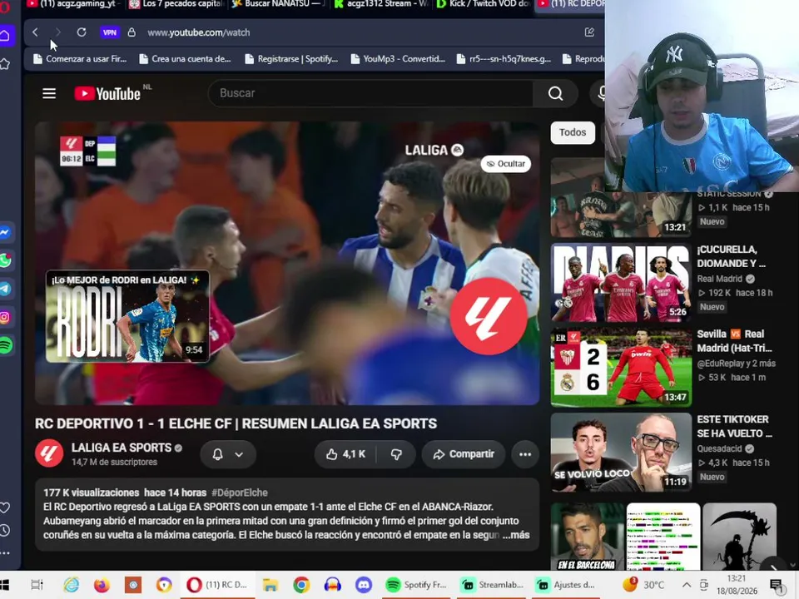Switch to acgz1312 Stream tab

point(381,3)
